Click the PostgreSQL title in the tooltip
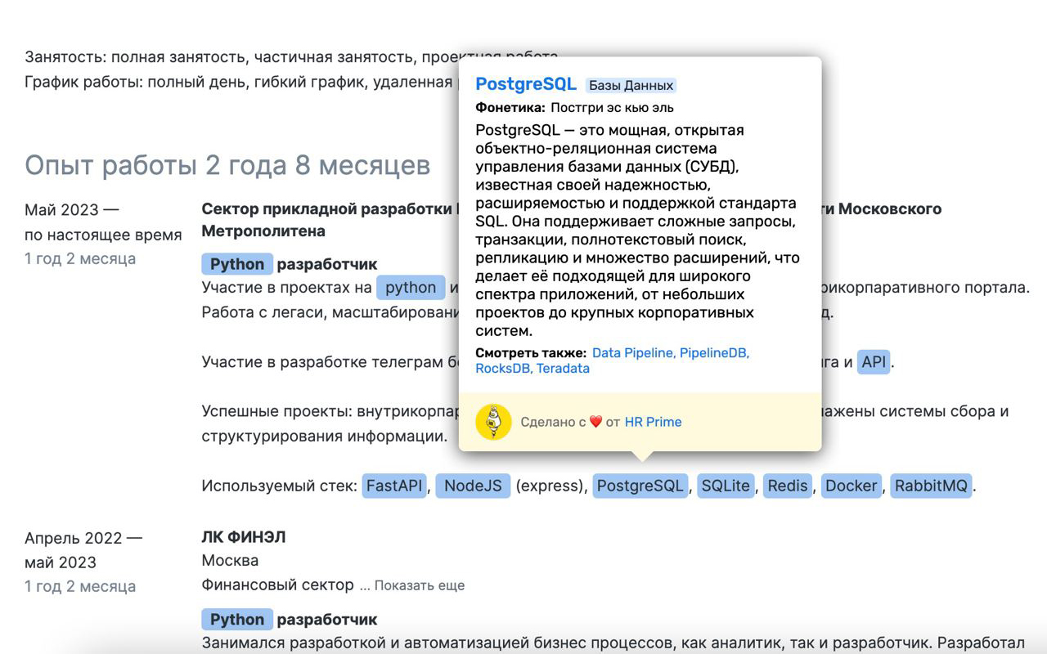1047x654 pixels. (526, 83)
